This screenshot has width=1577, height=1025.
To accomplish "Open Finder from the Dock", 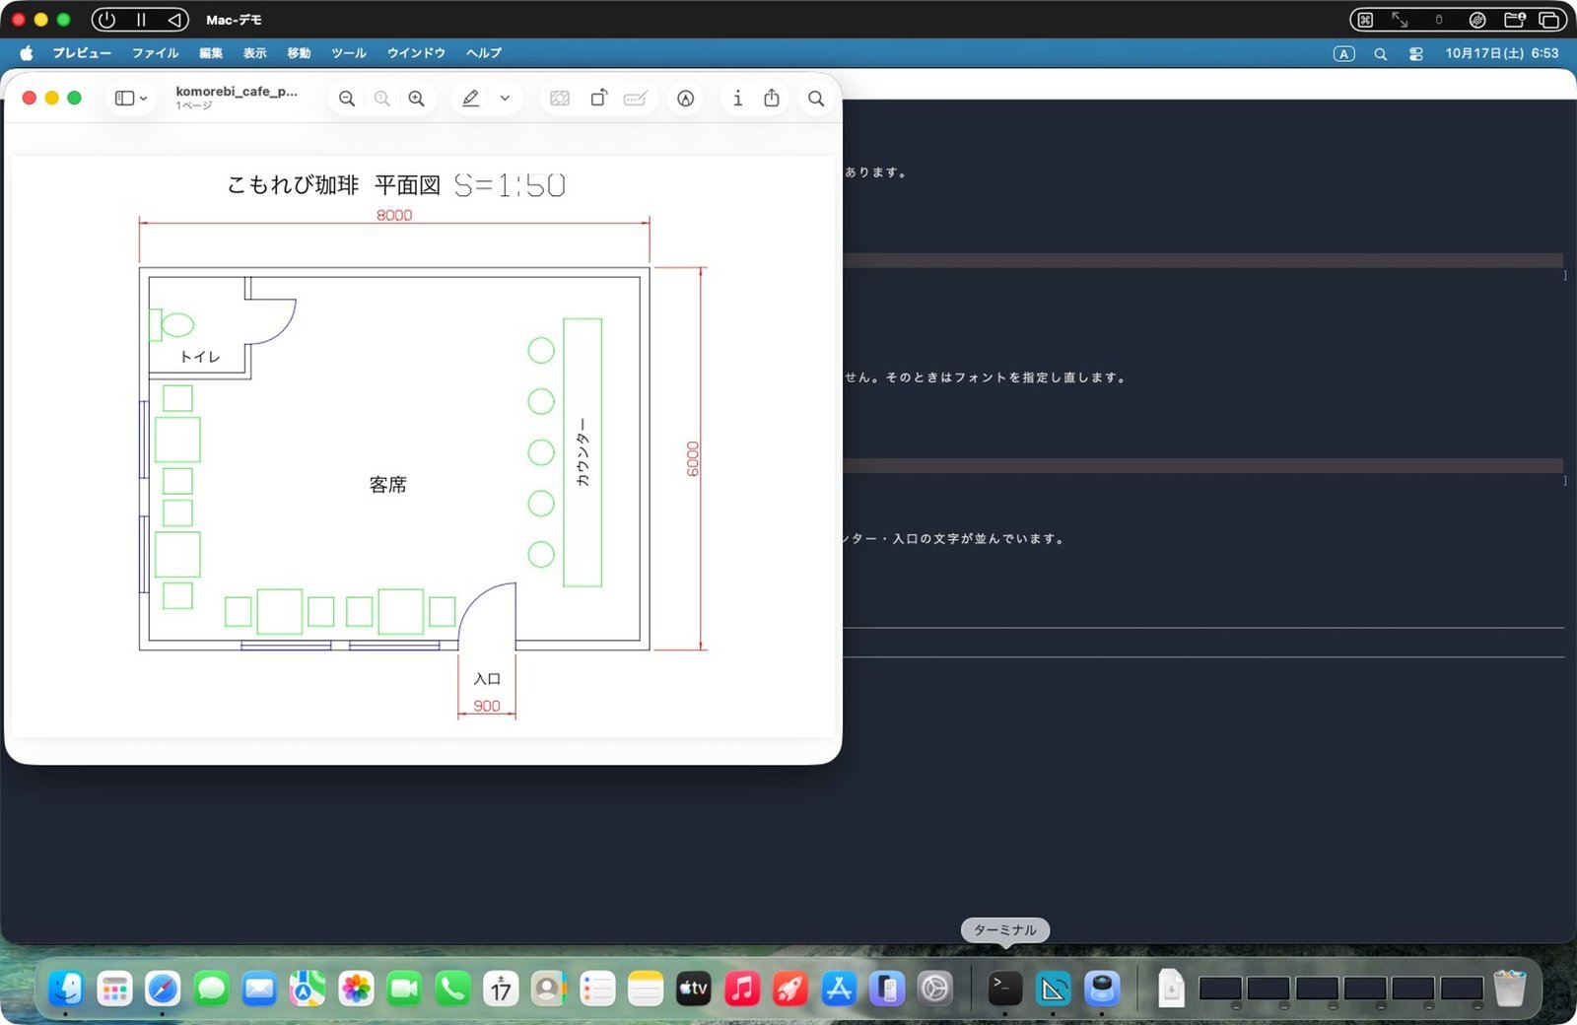I will pos(66,988).
